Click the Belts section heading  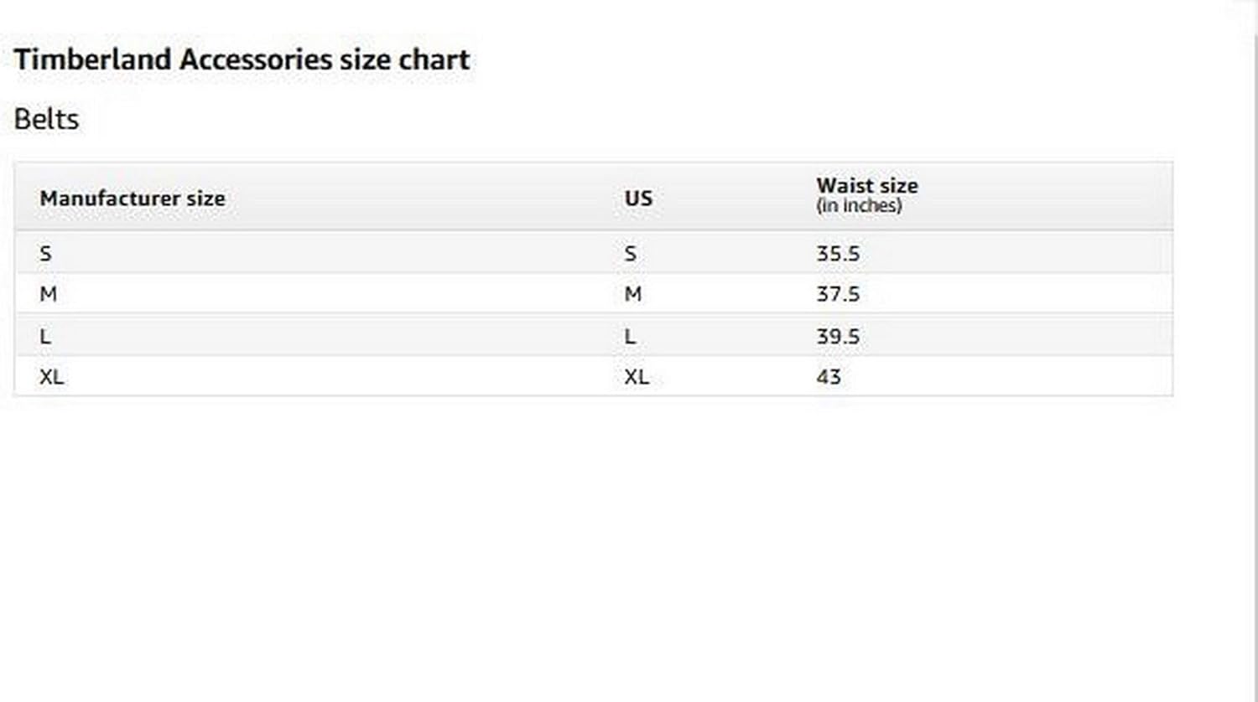coord(46,119)
